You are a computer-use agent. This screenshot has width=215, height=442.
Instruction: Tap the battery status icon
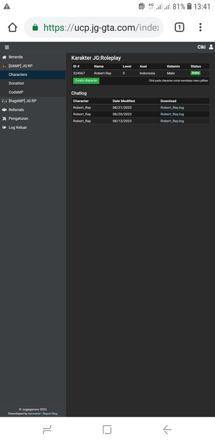pyautogui.click(x=190, y=6)
